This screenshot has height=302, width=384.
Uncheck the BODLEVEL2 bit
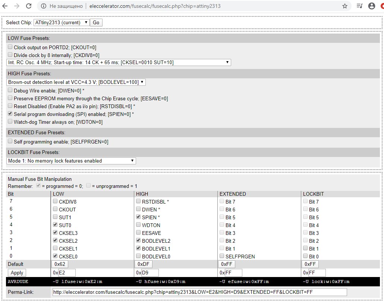[x=138, y=240]
